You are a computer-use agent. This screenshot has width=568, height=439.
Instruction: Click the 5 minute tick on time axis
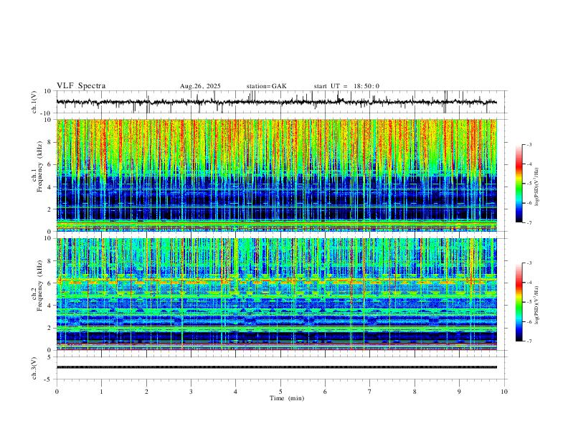click(x=280, y=392)
